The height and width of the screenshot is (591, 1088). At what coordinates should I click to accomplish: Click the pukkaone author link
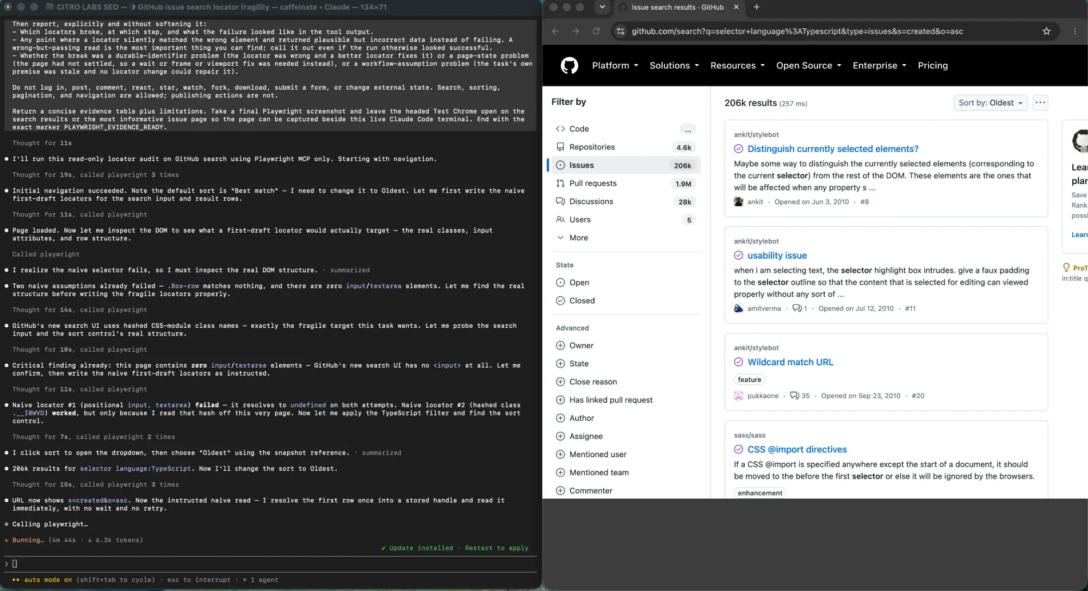[x=763, y=396]
